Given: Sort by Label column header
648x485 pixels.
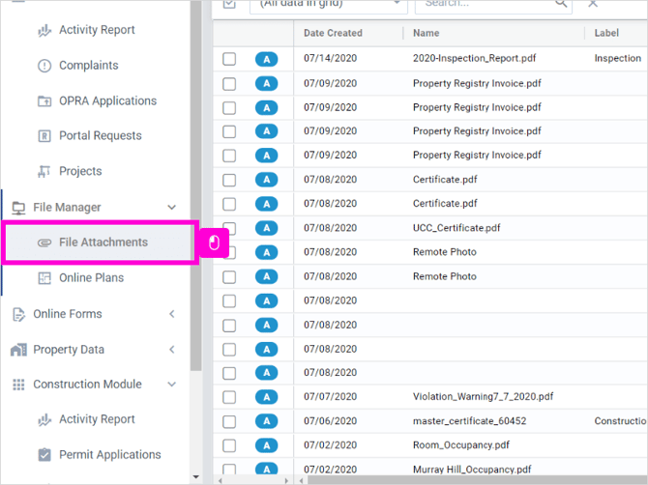Looking at the screenshot, I should tap(606, 33).
